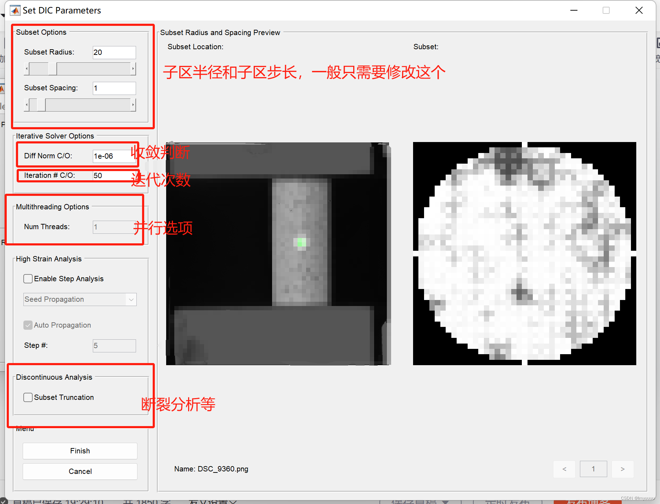Click the Subset Radius slider right arrow
Screen dimensions: 660x504
coord(133,69)
